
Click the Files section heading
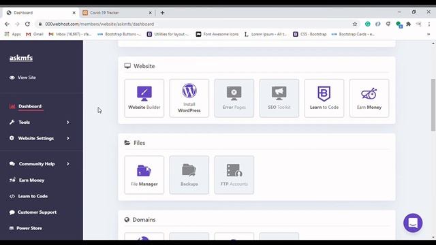[135, 143]
